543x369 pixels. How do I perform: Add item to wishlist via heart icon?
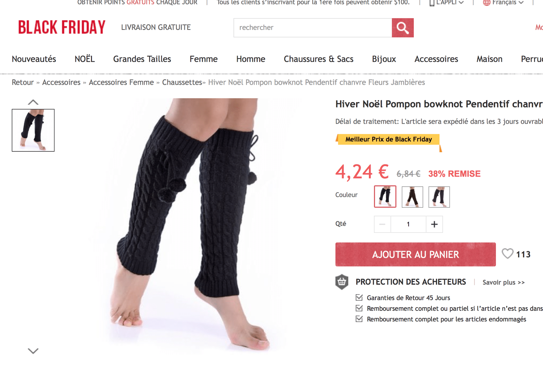508,254
